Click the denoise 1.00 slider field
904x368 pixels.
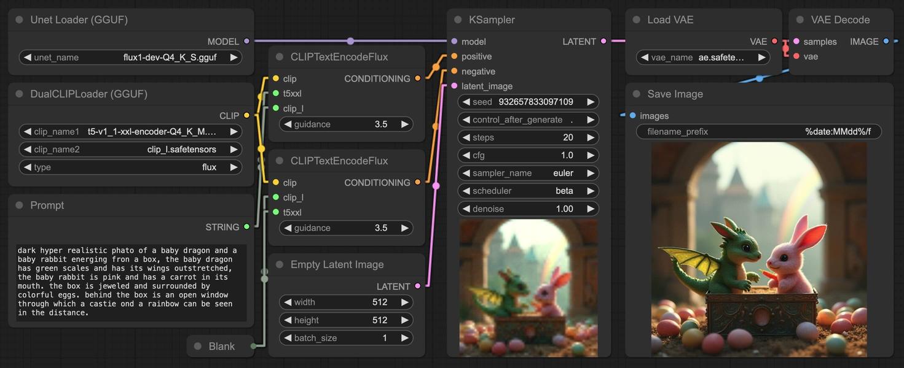point(529,209)
